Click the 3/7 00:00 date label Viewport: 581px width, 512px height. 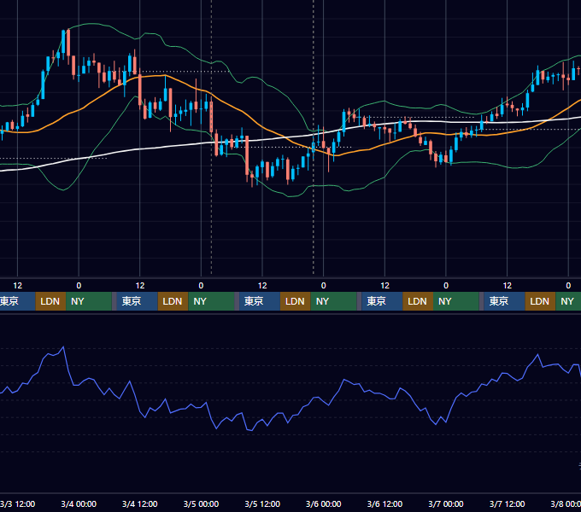click(446, 503)
